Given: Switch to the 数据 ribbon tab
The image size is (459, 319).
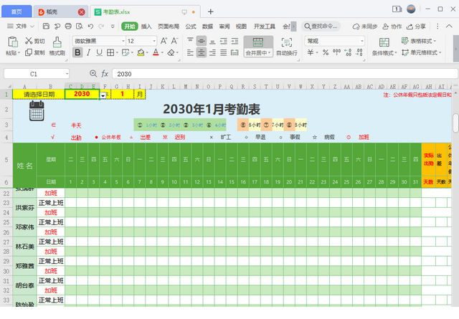Looking at the screenshot, I should (207, 27).
